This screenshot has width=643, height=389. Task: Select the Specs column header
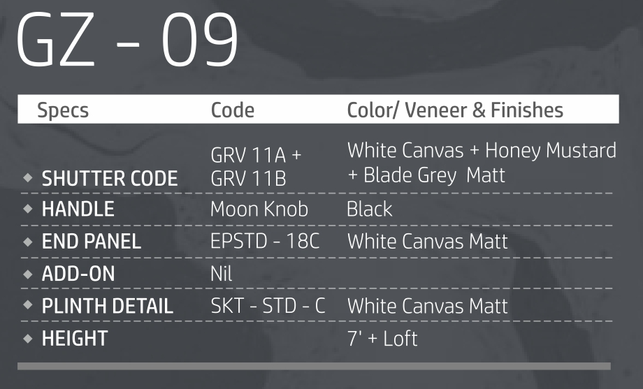click(x=63, y=110)
